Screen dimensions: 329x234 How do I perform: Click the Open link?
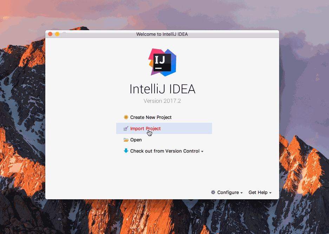pyautogui.click(x=136, y=140)
